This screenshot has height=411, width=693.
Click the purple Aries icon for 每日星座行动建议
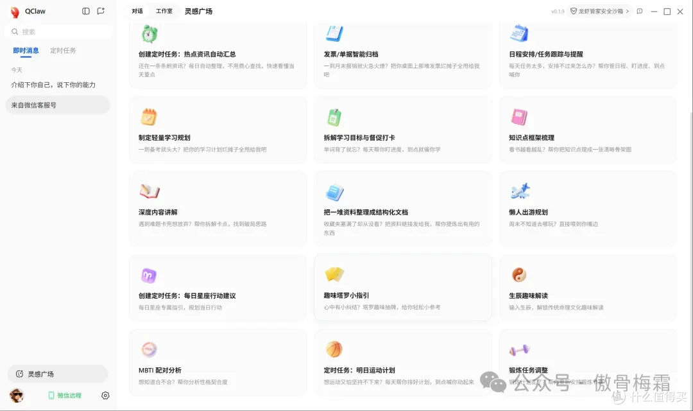(148, 275)
